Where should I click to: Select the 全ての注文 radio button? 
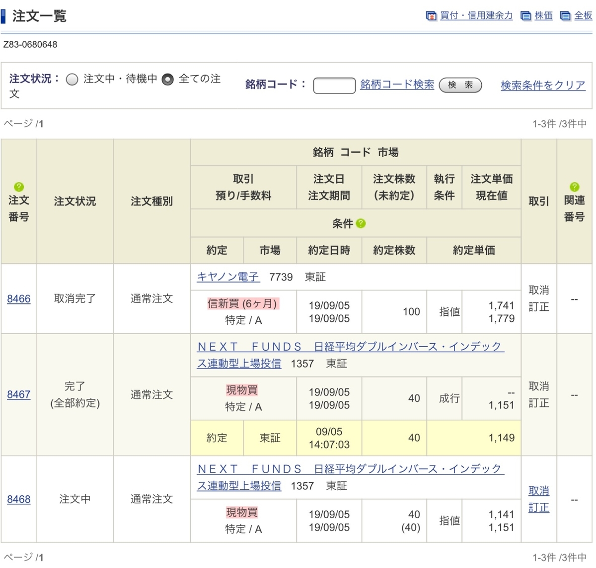(168, 80)
